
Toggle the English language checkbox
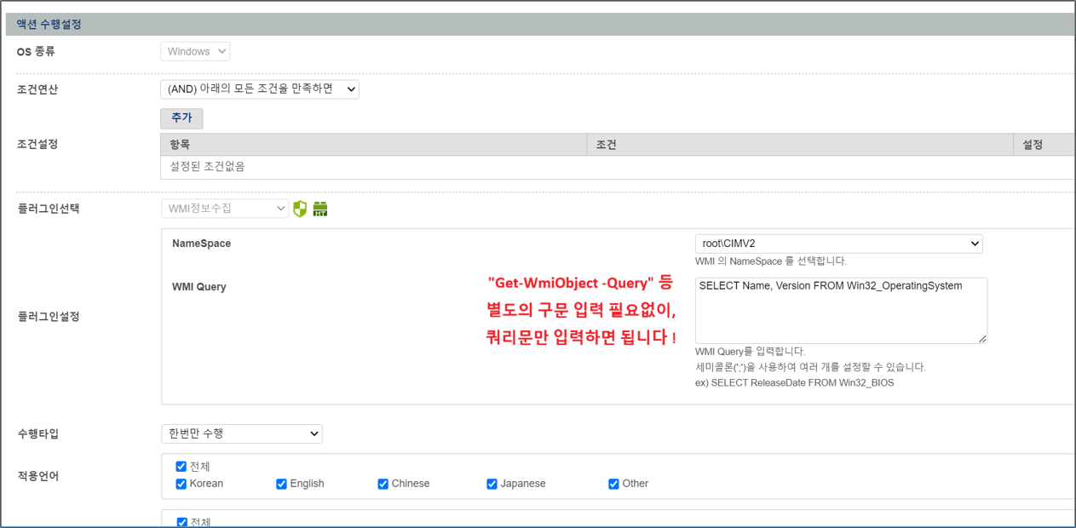point(282,484)
